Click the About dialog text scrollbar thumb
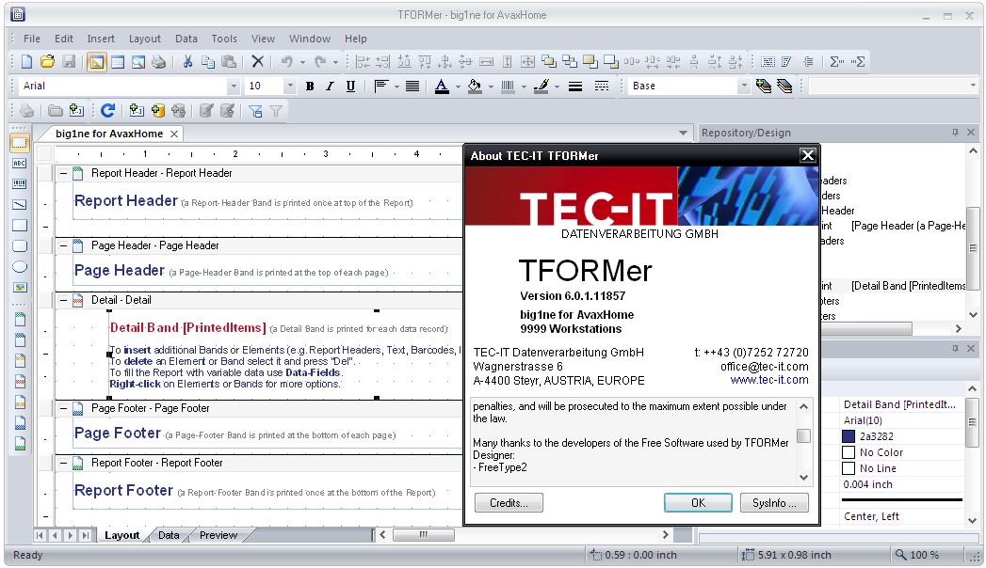Screen dimensions: 986x568 pyautogui.click(x=803, y=435)
